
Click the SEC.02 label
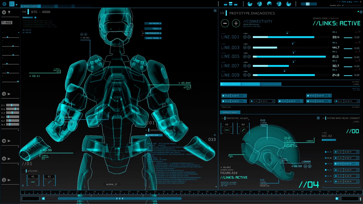(x=327, y=136)
